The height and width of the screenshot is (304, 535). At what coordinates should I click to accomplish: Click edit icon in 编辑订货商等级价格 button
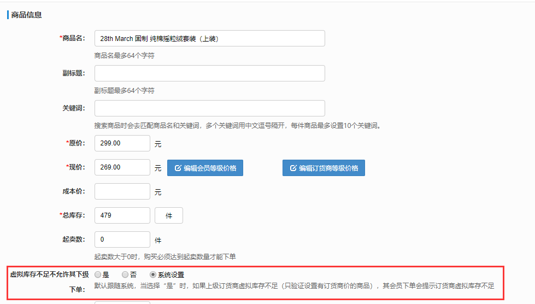[293, 168]
